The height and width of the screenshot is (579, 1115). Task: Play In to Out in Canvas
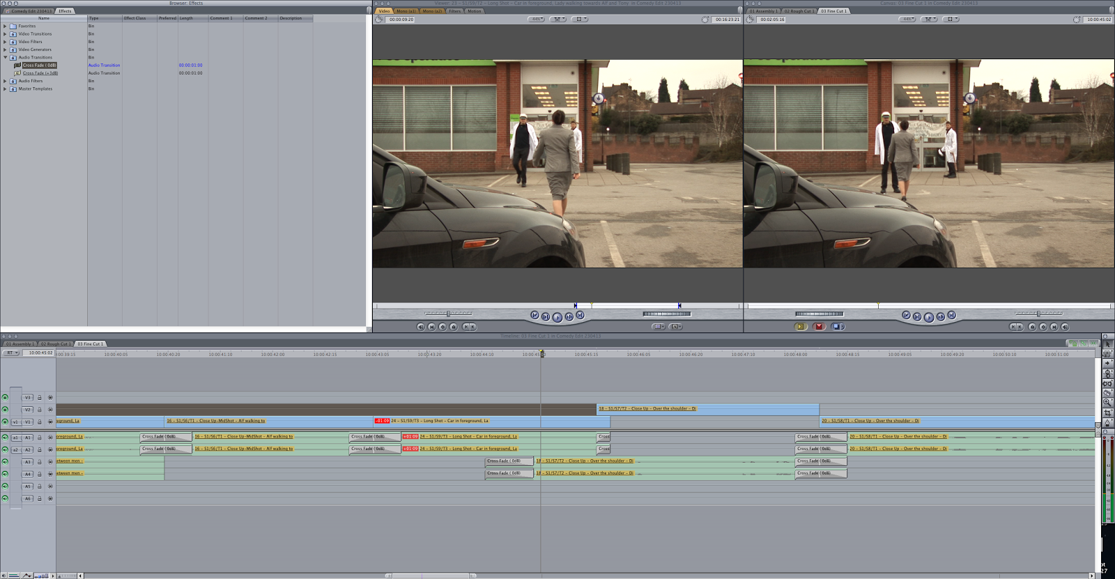(x=917, y=316)
